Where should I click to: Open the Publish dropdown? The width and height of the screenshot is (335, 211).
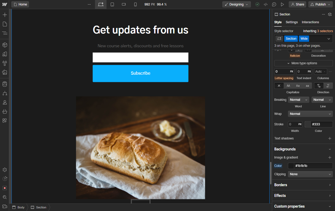click(x=321, y=4)
